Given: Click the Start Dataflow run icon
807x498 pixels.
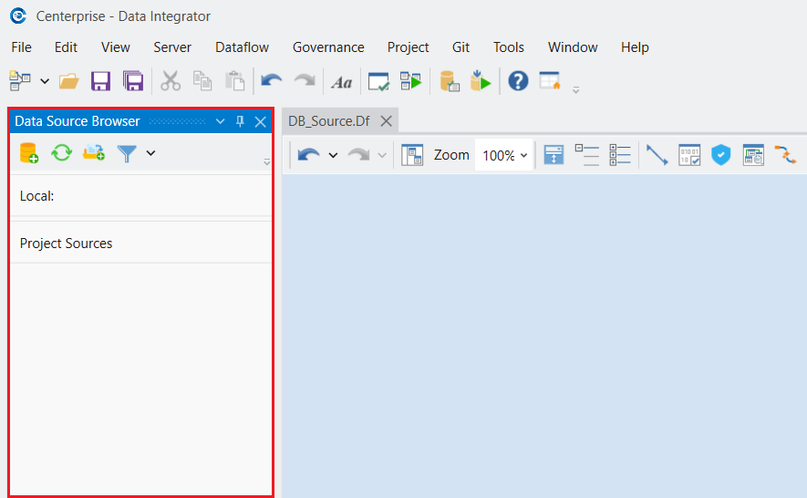Looking at the screenshot, I should (x=410, y=81).
